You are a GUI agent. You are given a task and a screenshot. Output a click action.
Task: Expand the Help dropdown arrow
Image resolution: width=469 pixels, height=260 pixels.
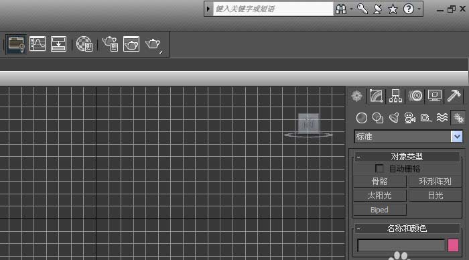point(419,9)
